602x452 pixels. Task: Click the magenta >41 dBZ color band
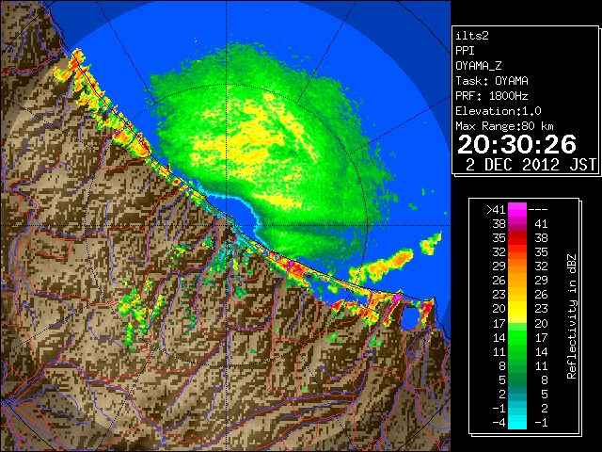click(517, 209)
